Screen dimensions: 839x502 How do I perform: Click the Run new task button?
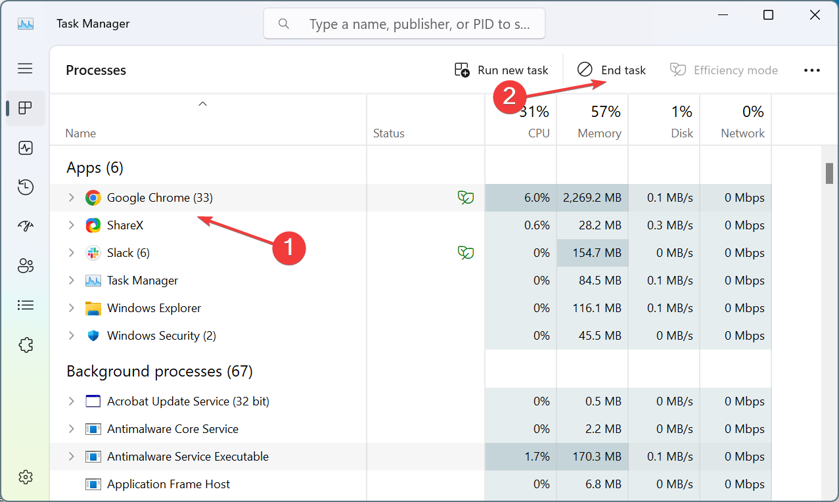[x=501, y=70]
